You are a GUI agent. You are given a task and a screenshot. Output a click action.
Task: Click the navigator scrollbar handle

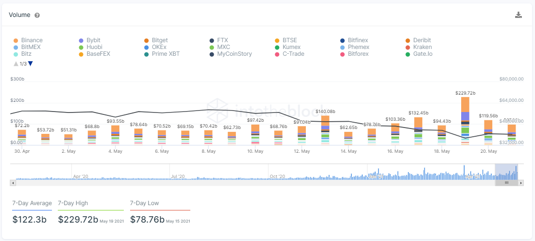(507, 183)
